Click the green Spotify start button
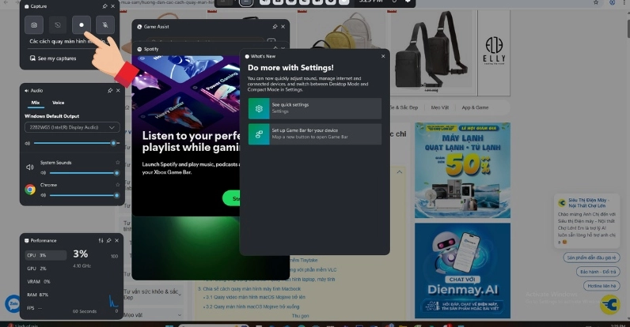The height and width of the screenshot is (327, 630). [x=231, y=198]
